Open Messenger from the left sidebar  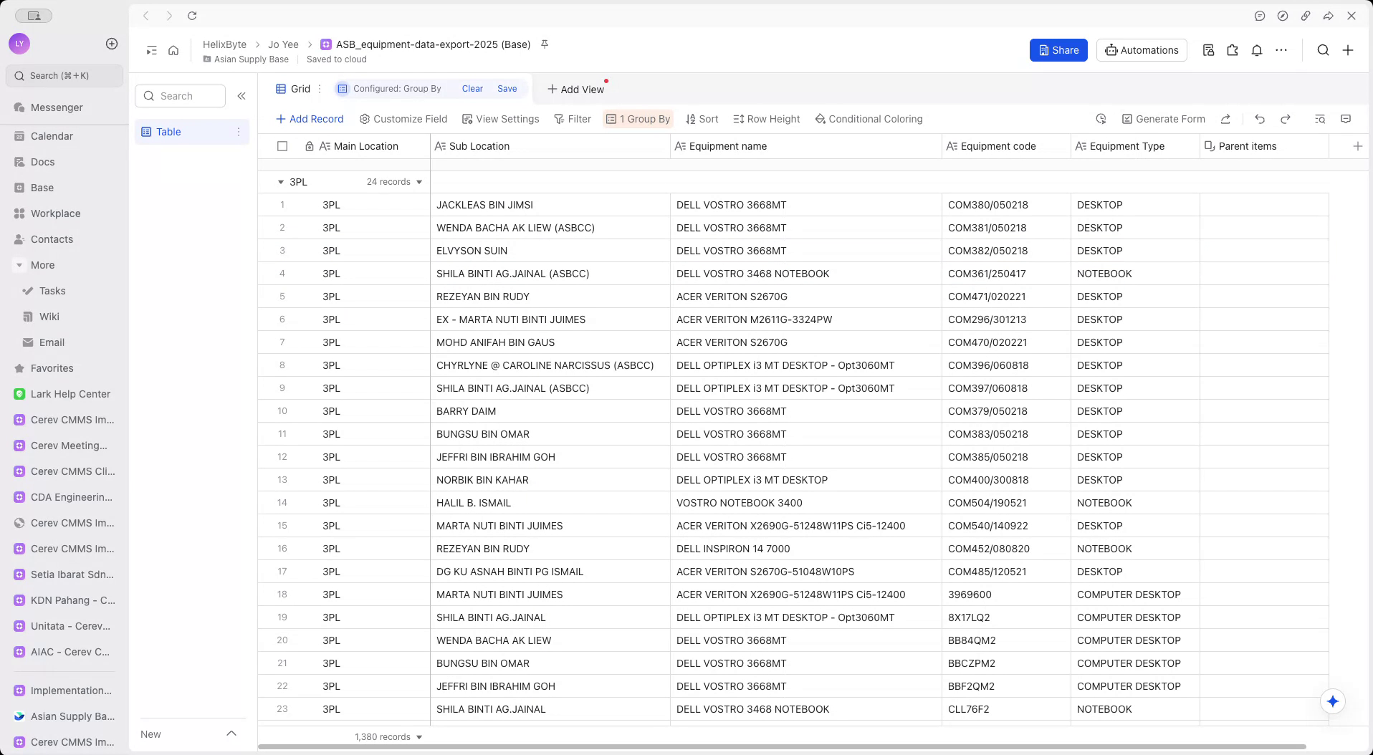pyautogui.click(x=57, y=107)
